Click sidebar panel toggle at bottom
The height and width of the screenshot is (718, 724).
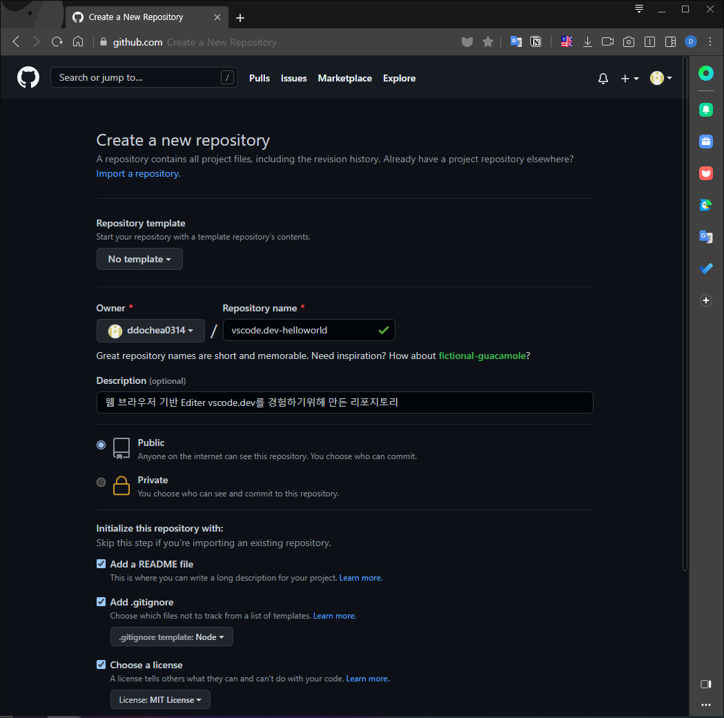pos(706,684)
